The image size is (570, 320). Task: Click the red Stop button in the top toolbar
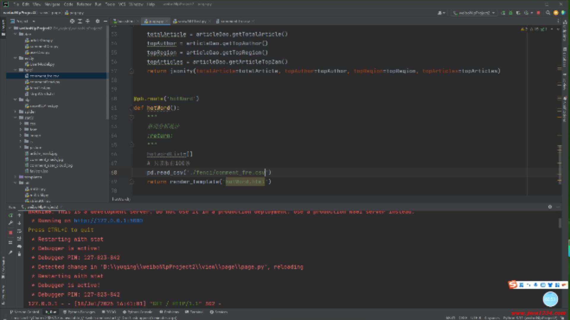[x=538, y=13]
